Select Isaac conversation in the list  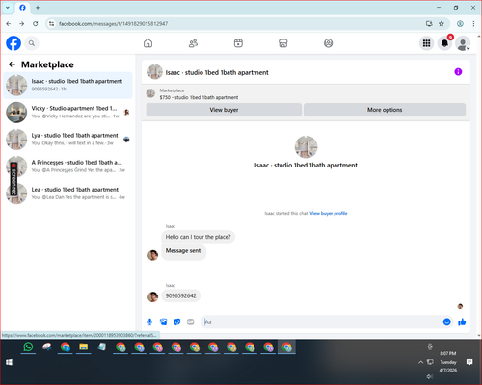tap(67, 86)
